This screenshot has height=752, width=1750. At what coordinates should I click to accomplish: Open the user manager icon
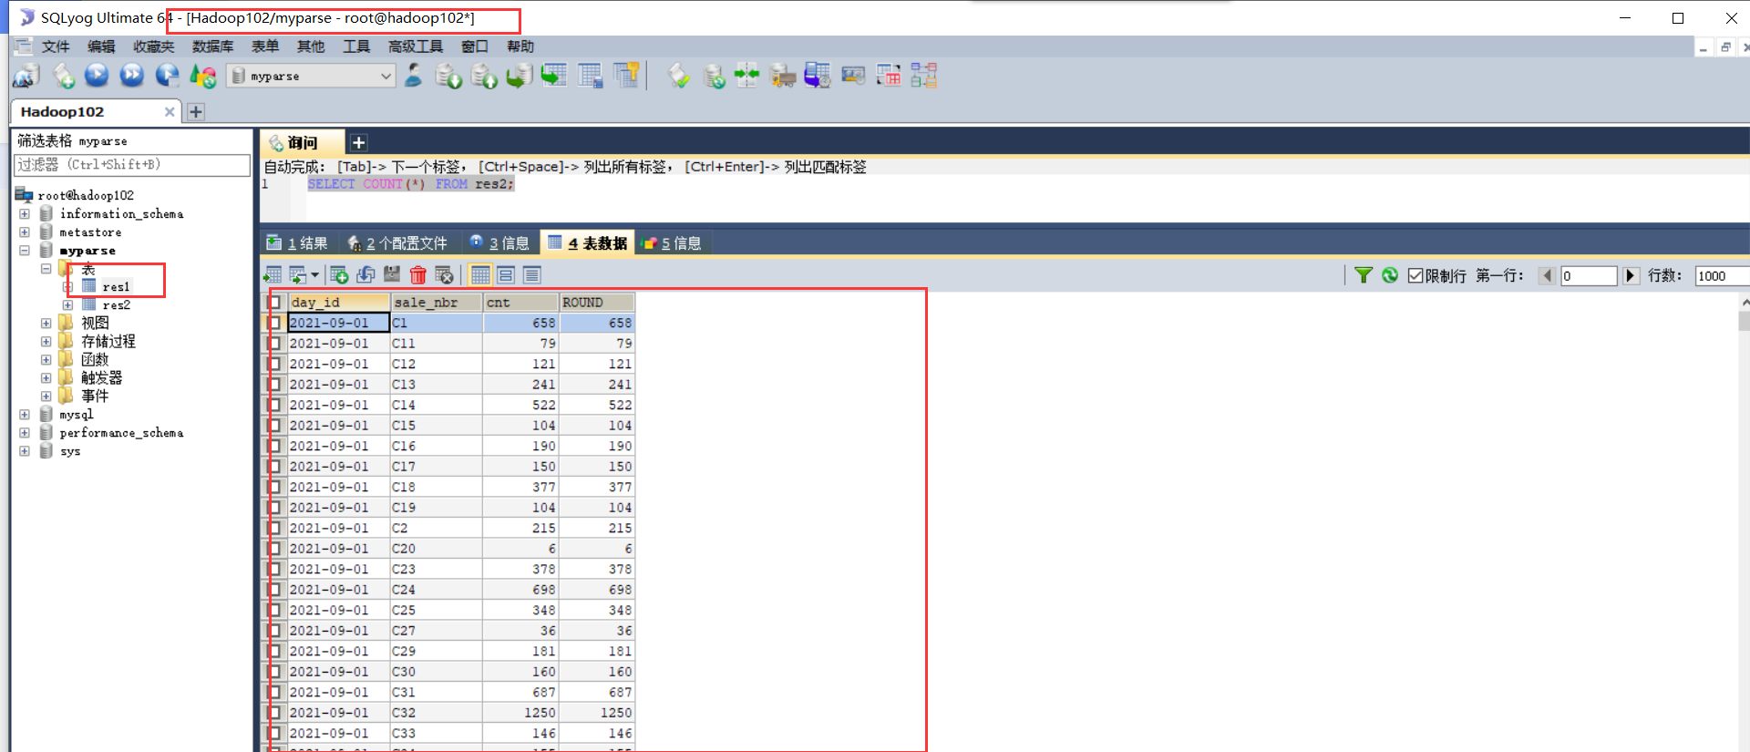(x=413, y=76)
